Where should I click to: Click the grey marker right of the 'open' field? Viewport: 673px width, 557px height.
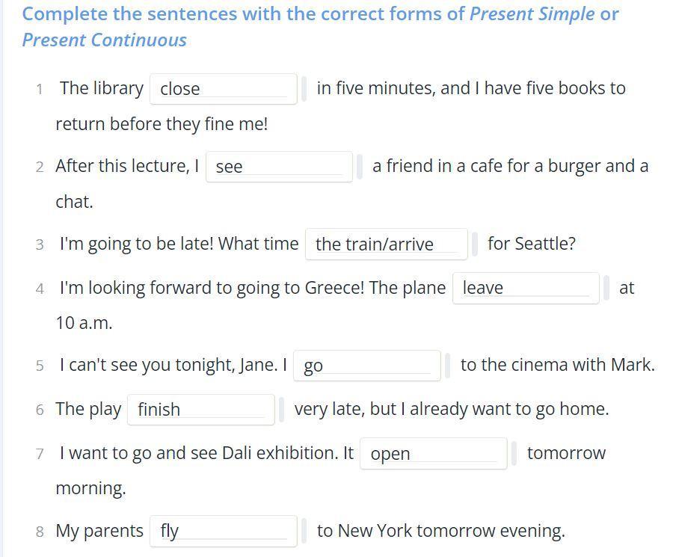coord(514,454)
